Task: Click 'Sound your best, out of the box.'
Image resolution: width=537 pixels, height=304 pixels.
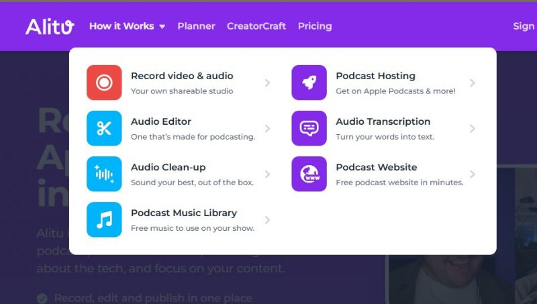Action: coord(192,183)
